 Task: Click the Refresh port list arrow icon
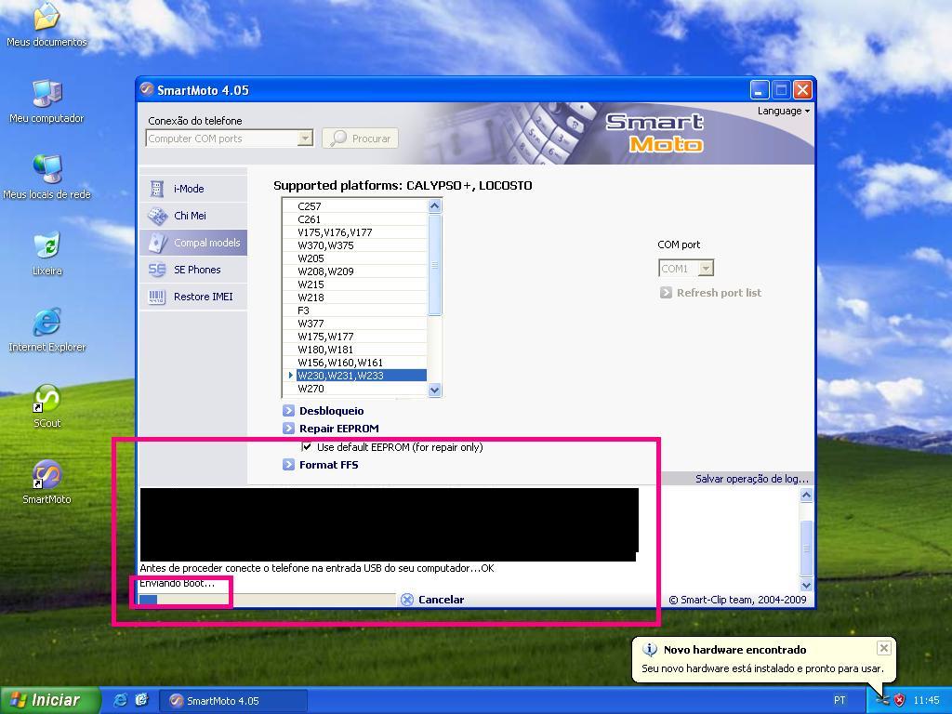(666, 293)
